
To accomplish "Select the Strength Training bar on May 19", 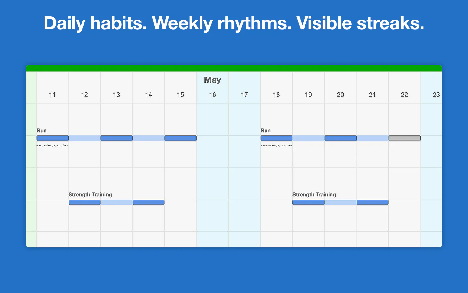I will click(x=308, y=202).
